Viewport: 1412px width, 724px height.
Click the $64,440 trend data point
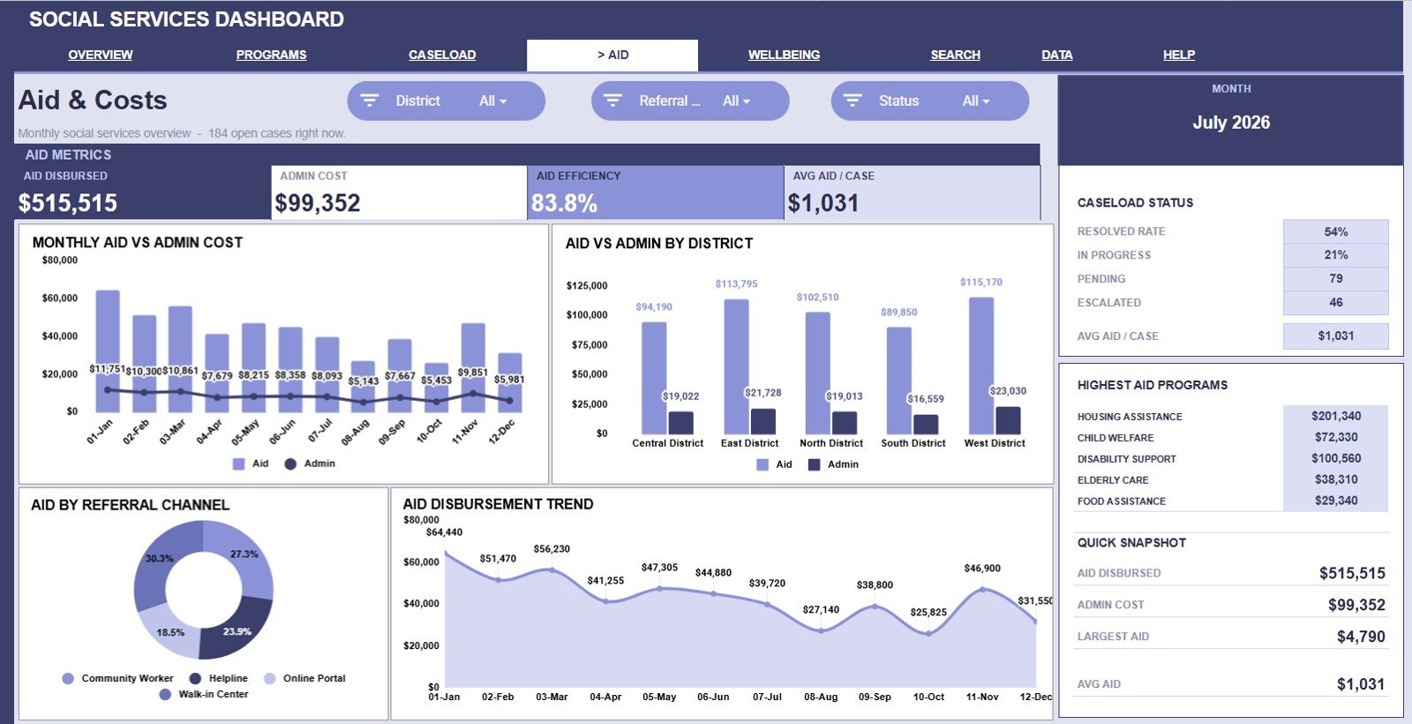(x=445, y=553)
